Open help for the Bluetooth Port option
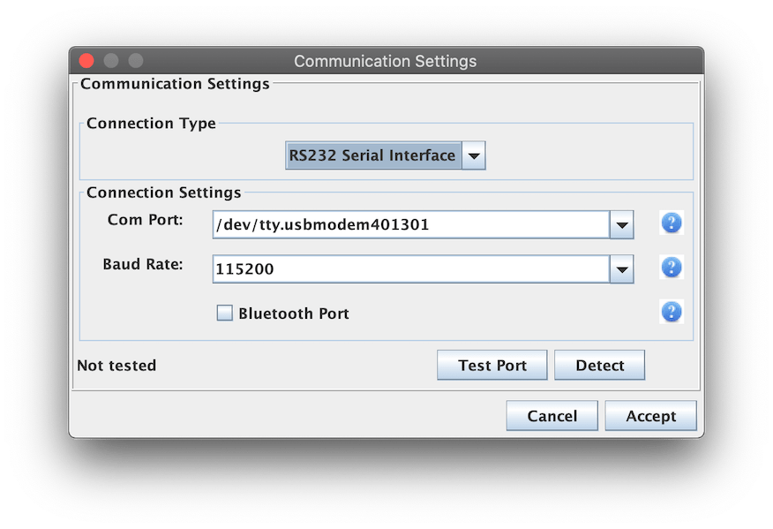 pyautogui.click(x=671, y=312)
